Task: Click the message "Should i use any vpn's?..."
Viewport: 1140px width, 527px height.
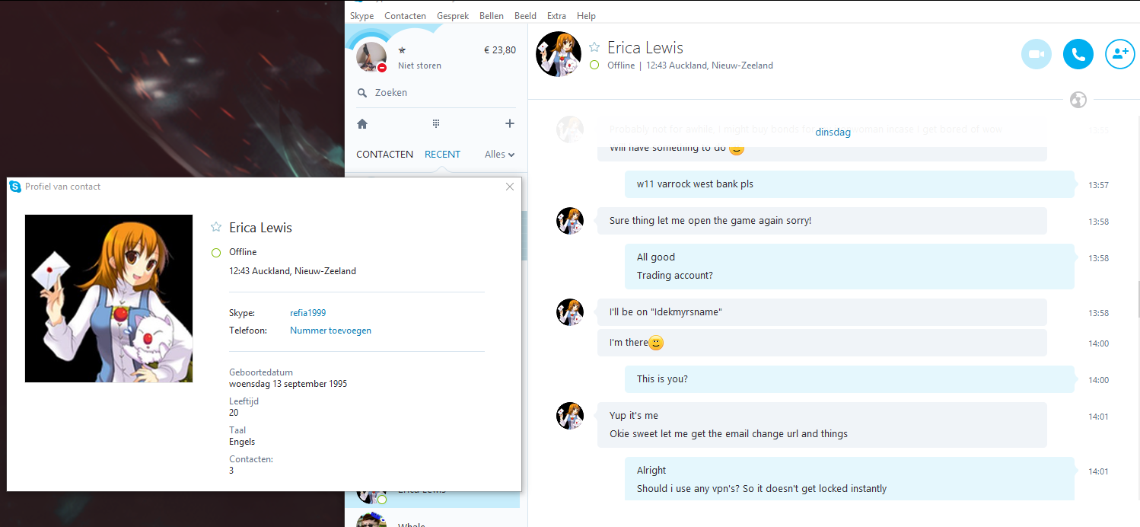Action: [762, 489]
